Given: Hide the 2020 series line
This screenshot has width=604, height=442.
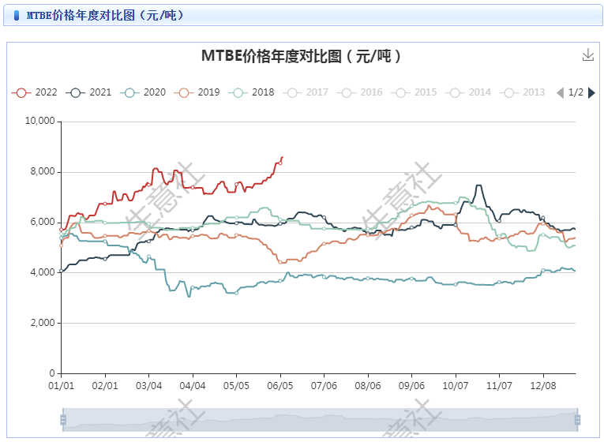Looking at the screenshot, I should 143,92.
